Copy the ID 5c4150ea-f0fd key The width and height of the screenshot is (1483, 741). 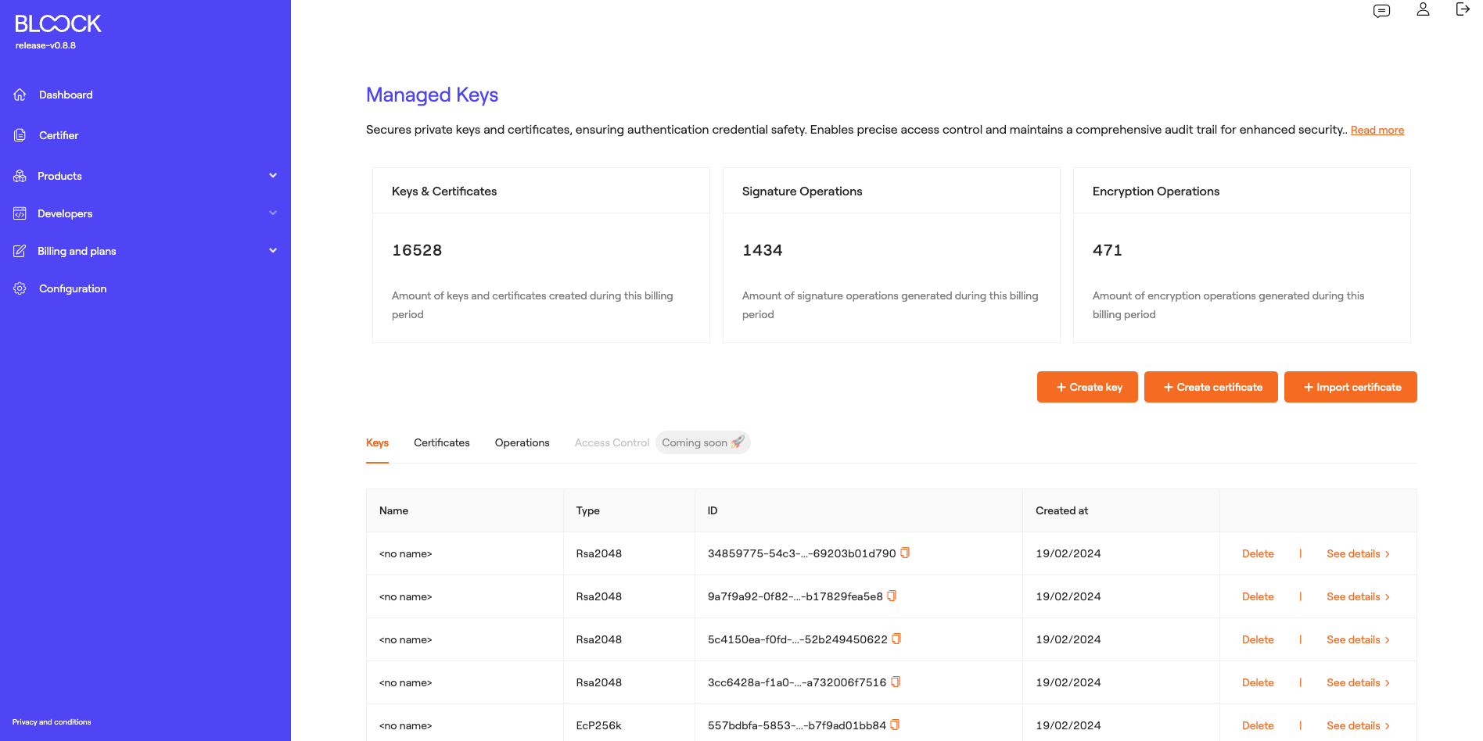896,639
